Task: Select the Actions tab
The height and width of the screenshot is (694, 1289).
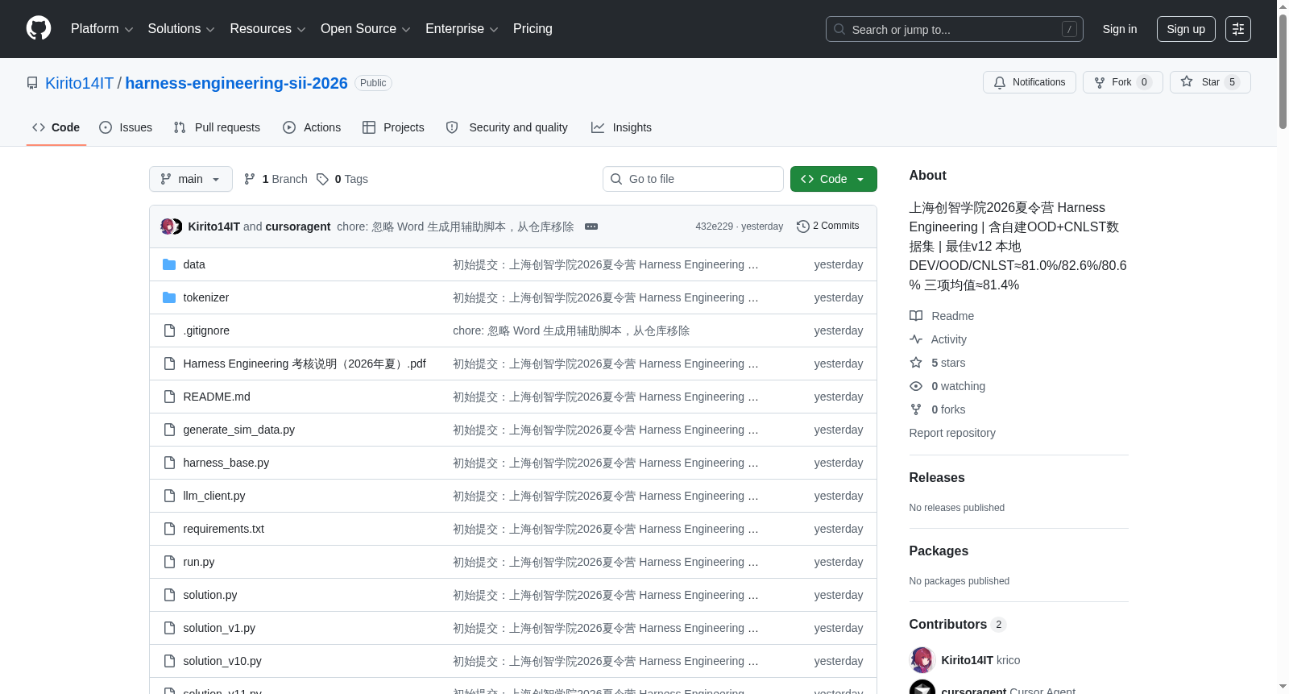Action: (x=312, y=127)
